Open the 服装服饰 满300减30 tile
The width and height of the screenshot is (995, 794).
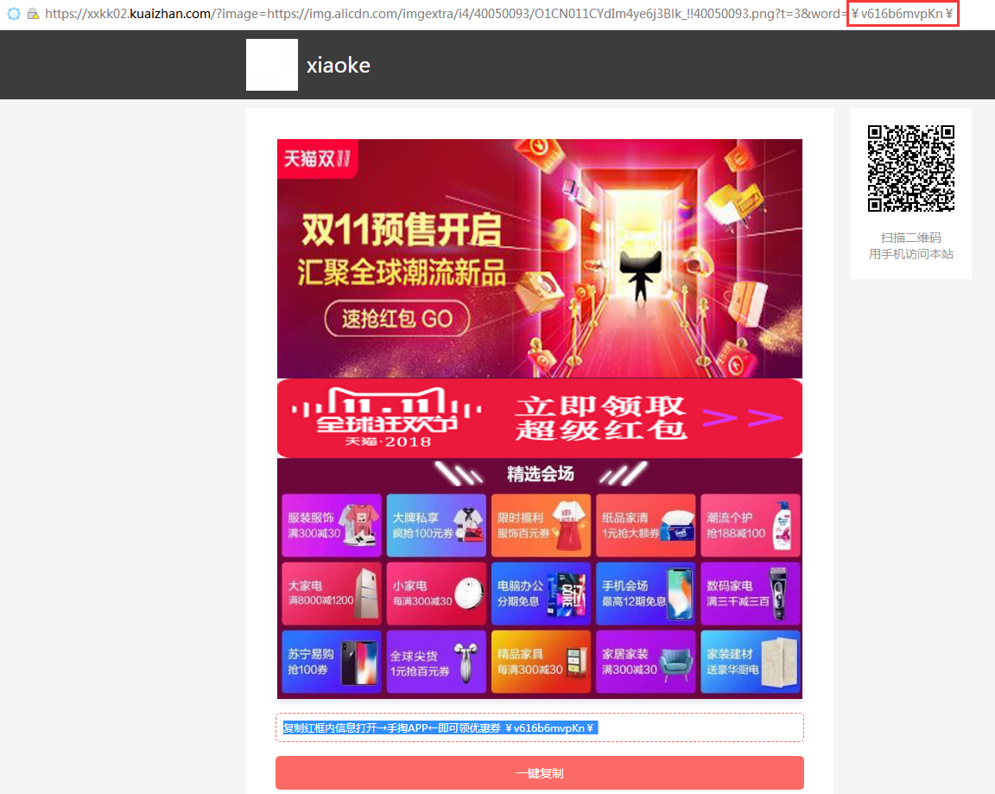click(332, 525)
